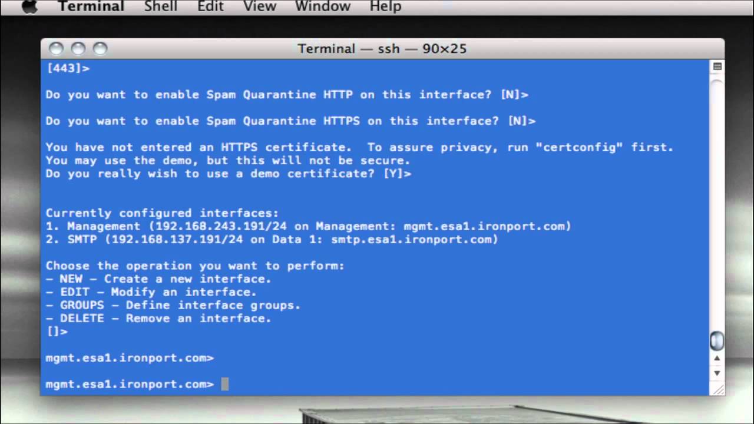This screenshot has height=424, width=754.
Task: Click the "[443]>" prompt line
Action: click(x=68, y=68)
